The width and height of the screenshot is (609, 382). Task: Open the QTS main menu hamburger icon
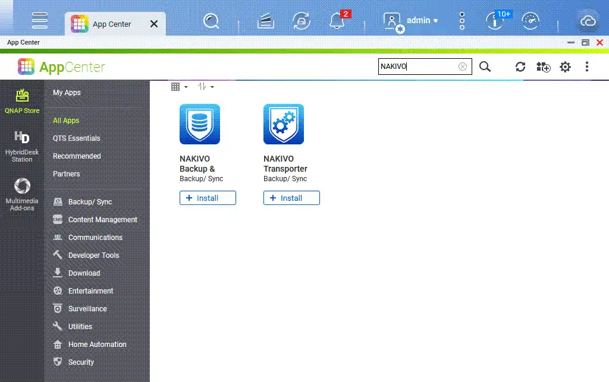[40, 21]
